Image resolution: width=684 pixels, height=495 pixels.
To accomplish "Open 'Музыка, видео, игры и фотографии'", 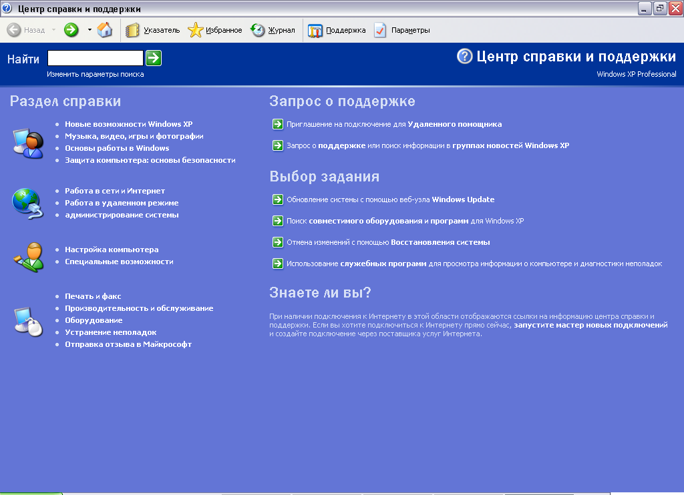I will pos(134,136).
